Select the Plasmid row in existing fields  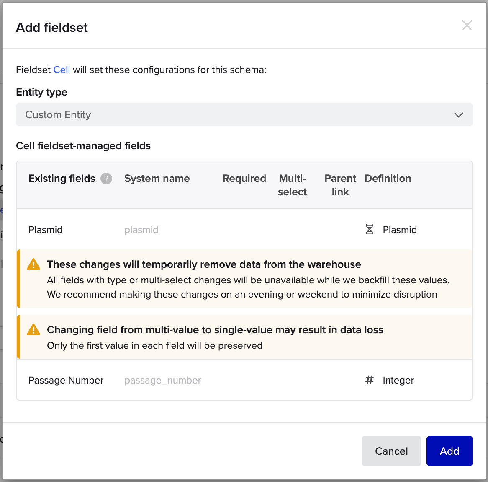pyautogui.click(x=45, y=230)
